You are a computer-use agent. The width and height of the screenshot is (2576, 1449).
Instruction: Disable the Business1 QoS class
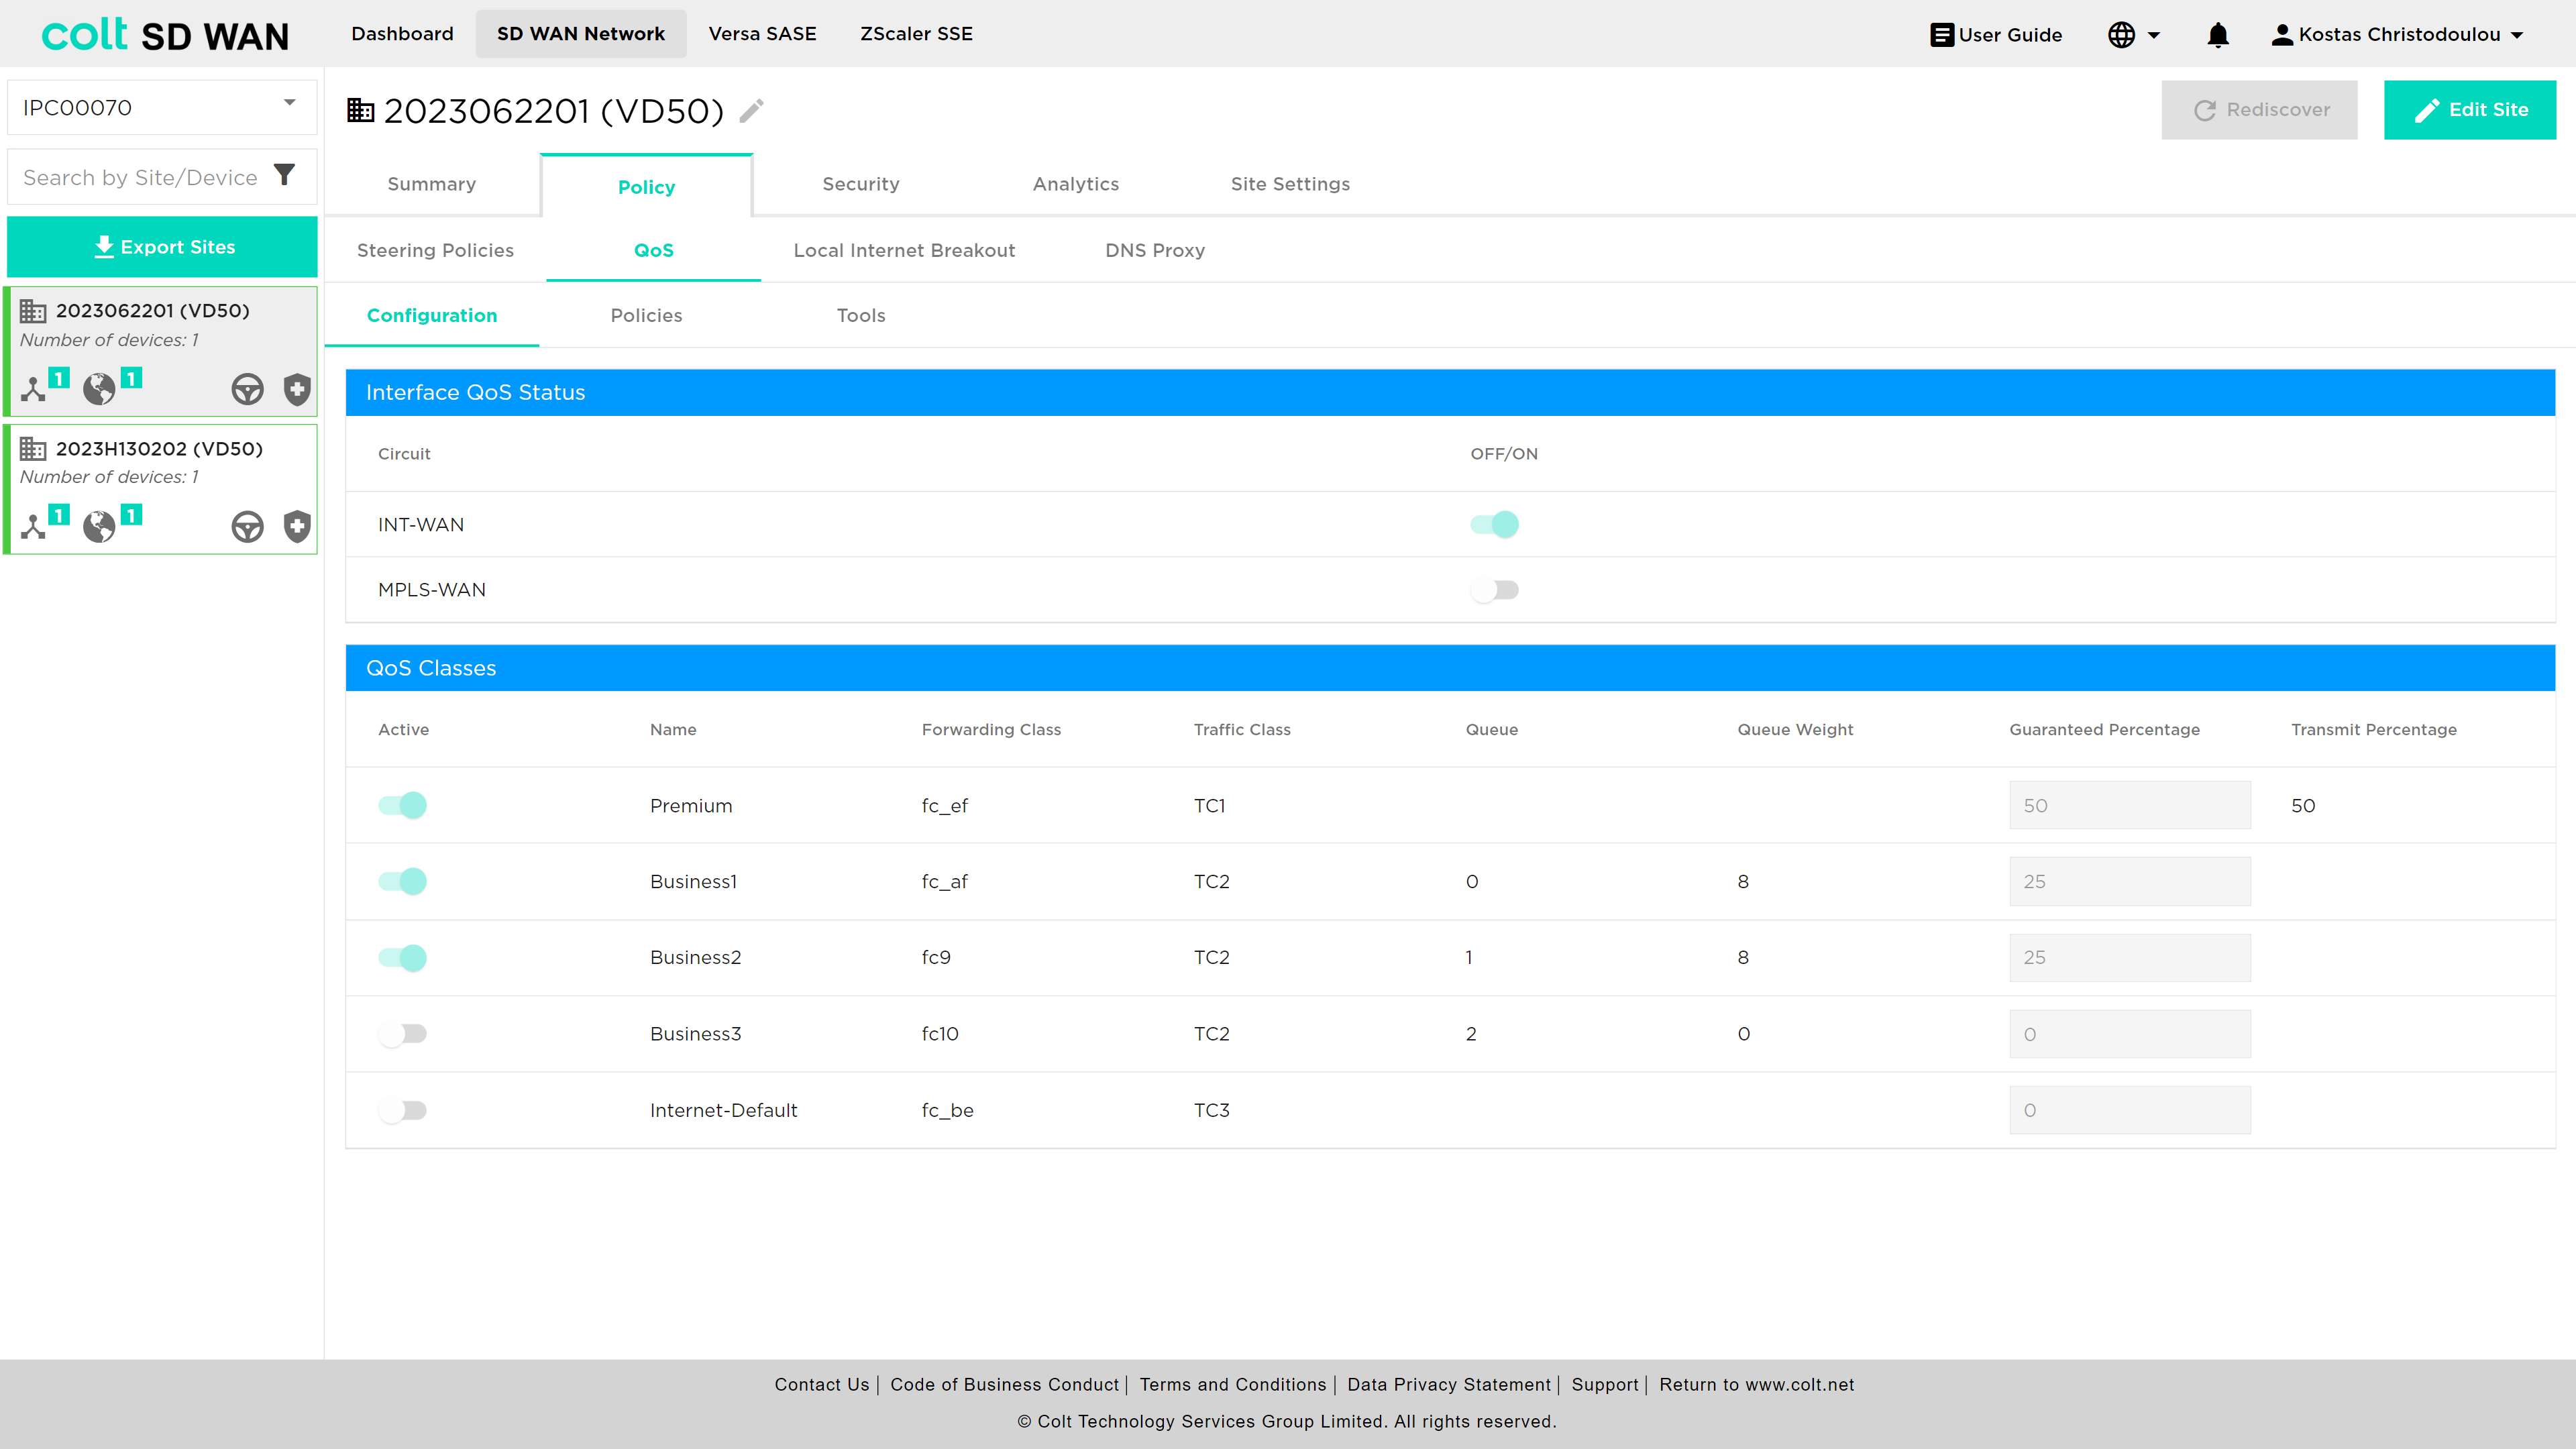coord(402,881)
